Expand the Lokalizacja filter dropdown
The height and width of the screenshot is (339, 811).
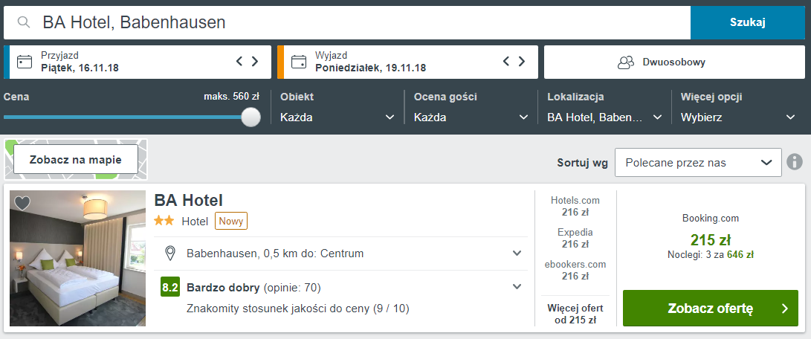pos(604,117)
